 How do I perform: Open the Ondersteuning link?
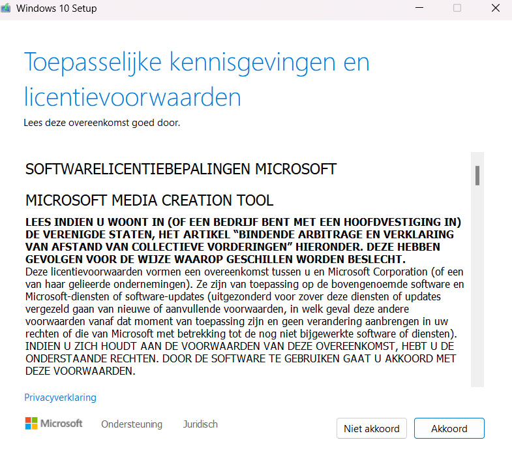coord(132,424)
